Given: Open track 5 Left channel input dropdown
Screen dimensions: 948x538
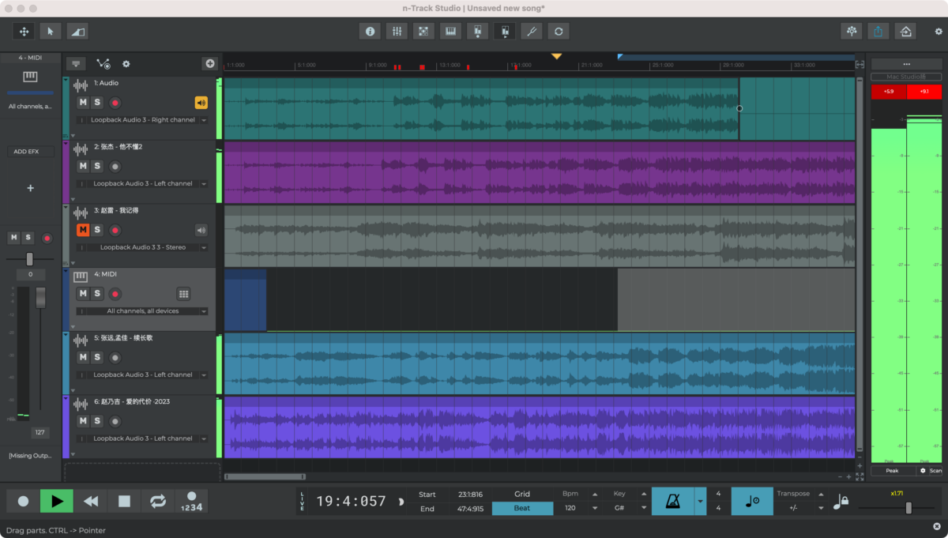Looking at the screenshot, I should pos(142,374).
